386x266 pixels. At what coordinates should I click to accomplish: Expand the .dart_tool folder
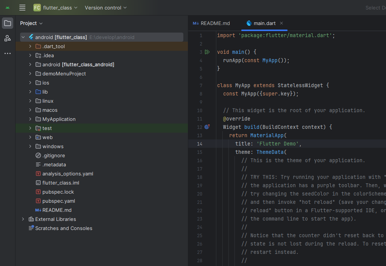click(x=30, y=46)
